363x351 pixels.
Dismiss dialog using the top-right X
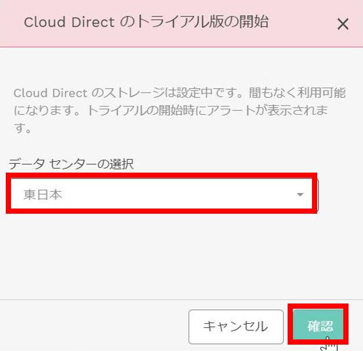click(343, 24)
